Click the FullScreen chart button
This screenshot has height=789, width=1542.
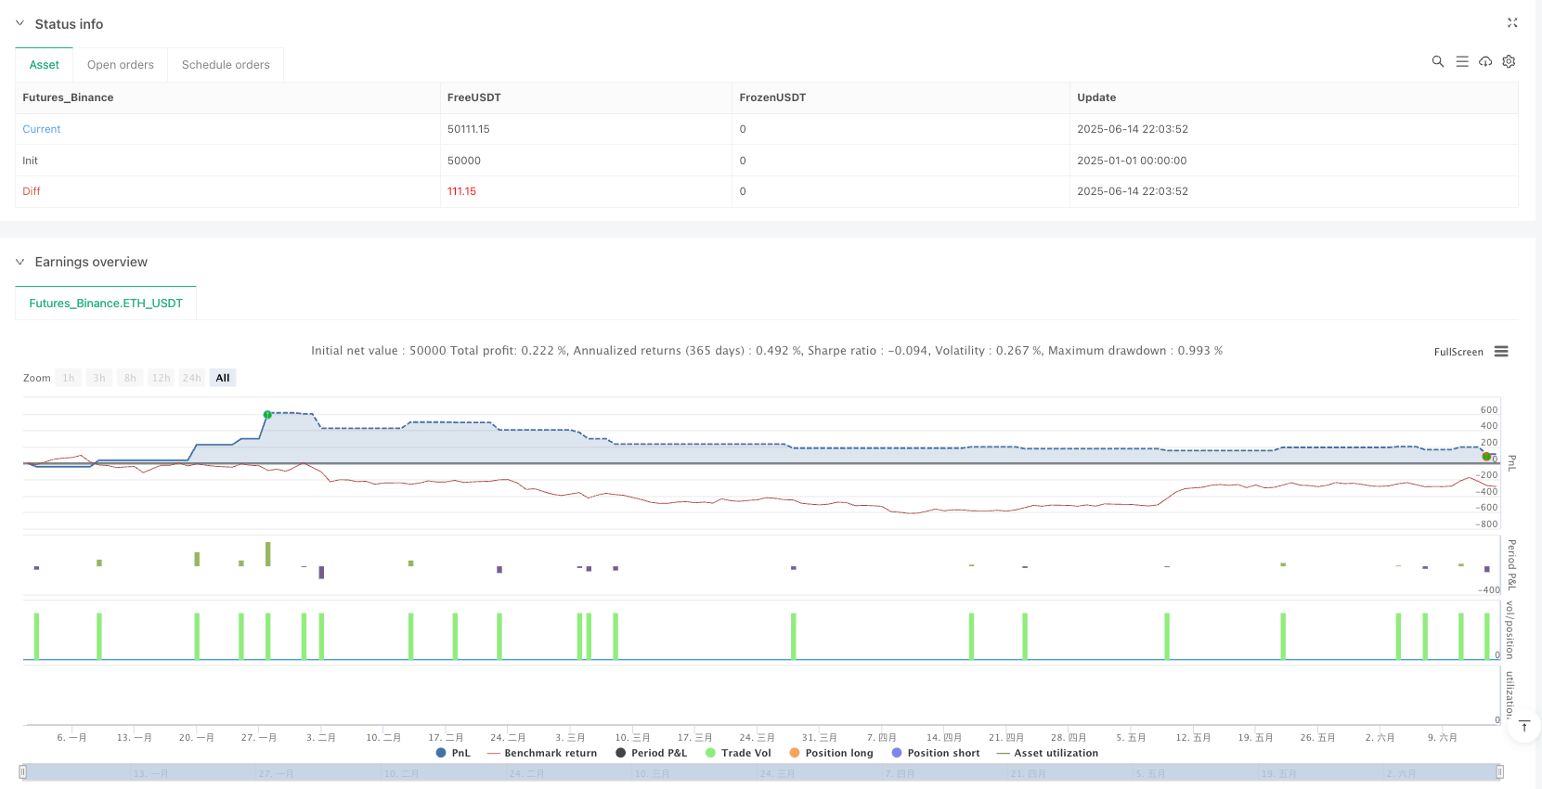pyautogui.click(x=1458, y=352)
